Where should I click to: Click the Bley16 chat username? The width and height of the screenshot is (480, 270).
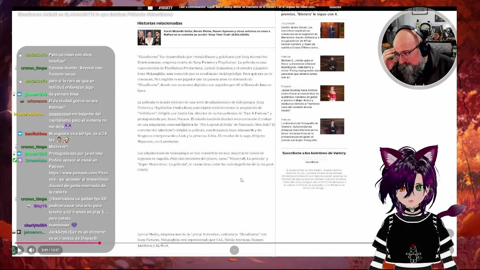[40, 206]
